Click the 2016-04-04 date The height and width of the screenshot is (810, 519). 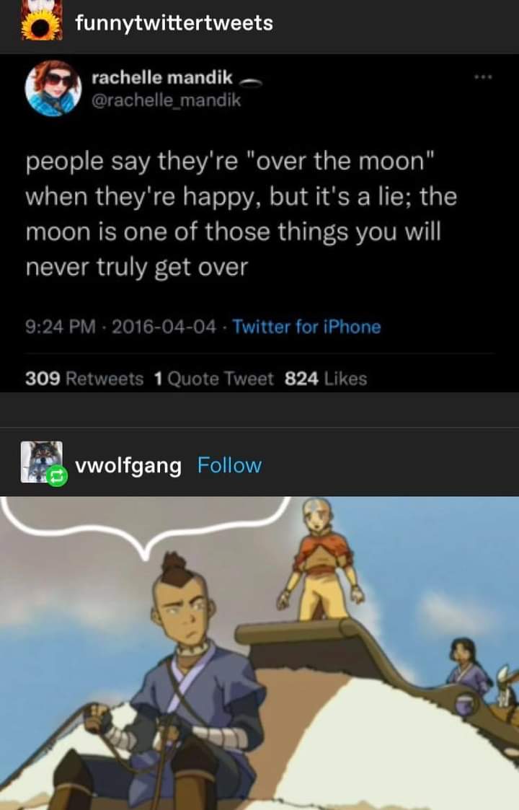[164, 327]
